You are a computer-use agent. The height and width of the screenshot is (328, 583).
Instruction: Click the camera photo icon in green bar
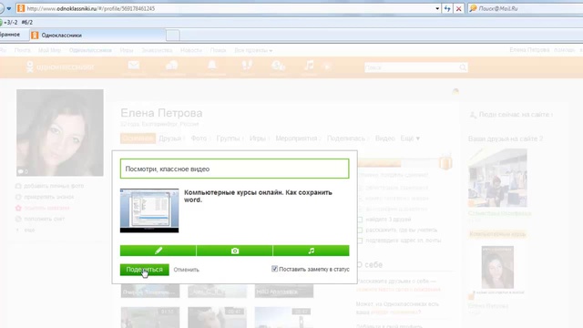(x=235, y=251)
